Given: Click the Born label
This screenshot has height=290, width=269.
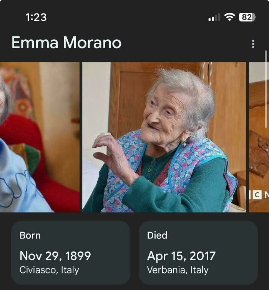Looking at the screenshot, I should 30,235.
